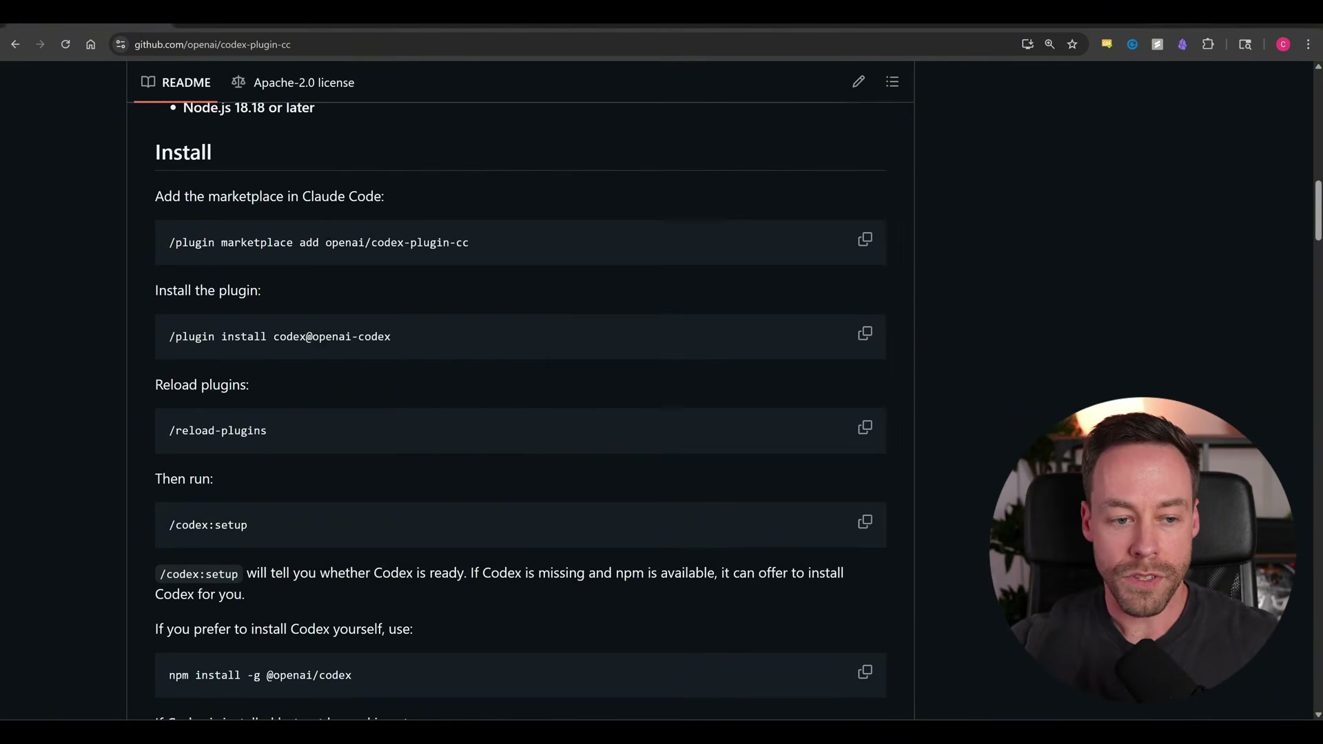Toggle the CSS extension in the toolbar
This screenshot has height=744, width=1323.
click(x=1107, y=44)
